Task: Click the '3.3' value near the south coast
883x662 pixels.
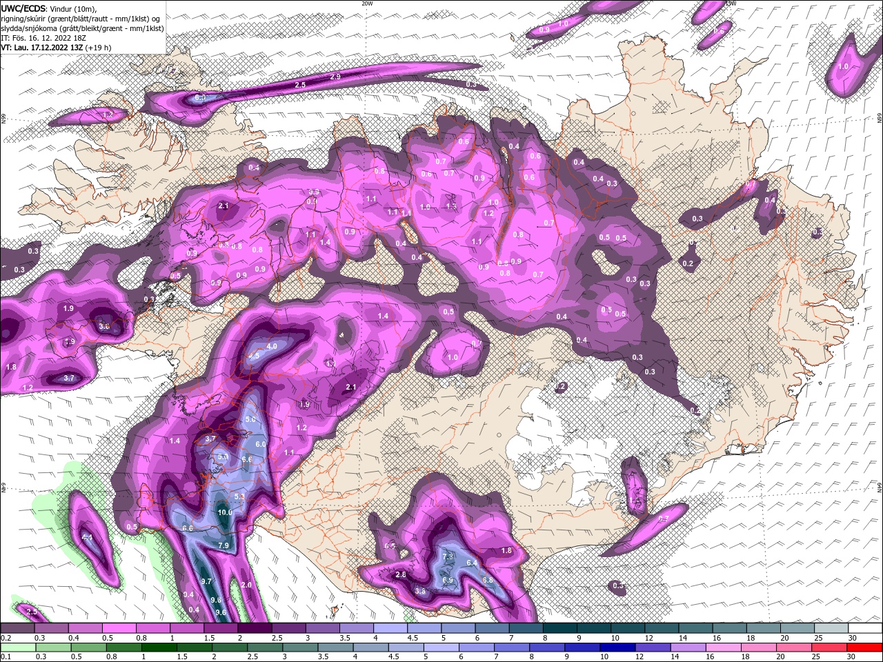Action: pos(420,591)
